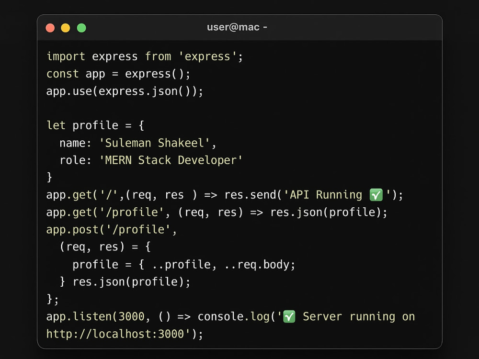479x359 pixels.
Task: Click the green maximize window button
Action: click(81, 28)
